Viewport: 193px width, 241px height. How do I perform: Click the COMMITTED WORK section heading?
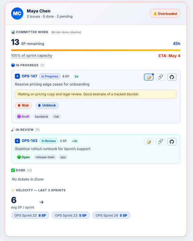pyautogui.click(x=32, y=32)
